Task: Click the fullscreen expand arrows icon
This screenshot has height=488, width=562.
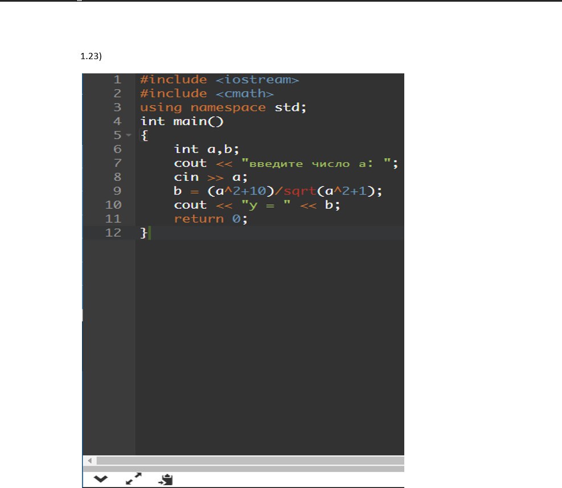Action: tap(134, 479)
